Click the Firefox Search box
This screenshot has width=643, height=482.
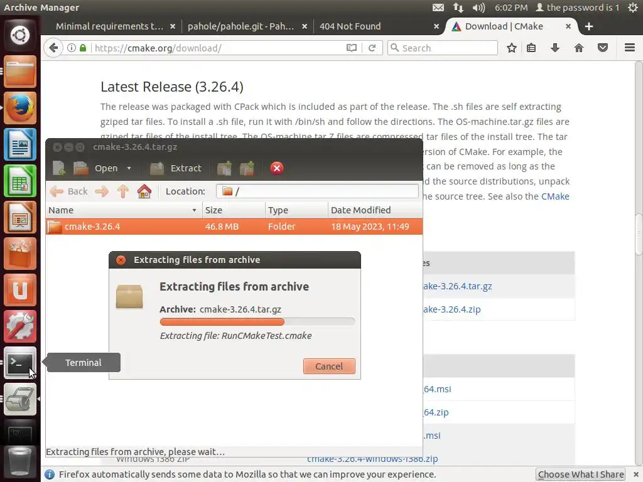tap(443, 48)
